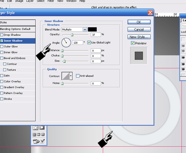Screen dimensions: 186x153
Task: Click the Angle value field 120
Action: click(77, 43)
